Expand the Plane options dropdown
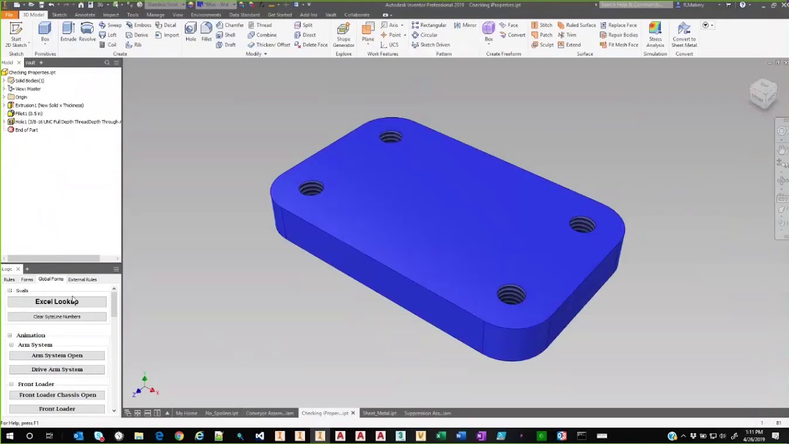789x444 pixels. point(368,45)
